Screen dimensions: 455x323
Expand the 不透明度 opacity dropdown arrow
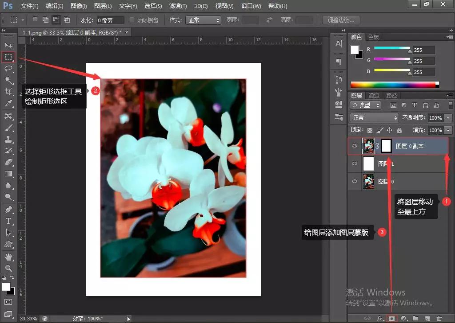click(x=447, y=118)
